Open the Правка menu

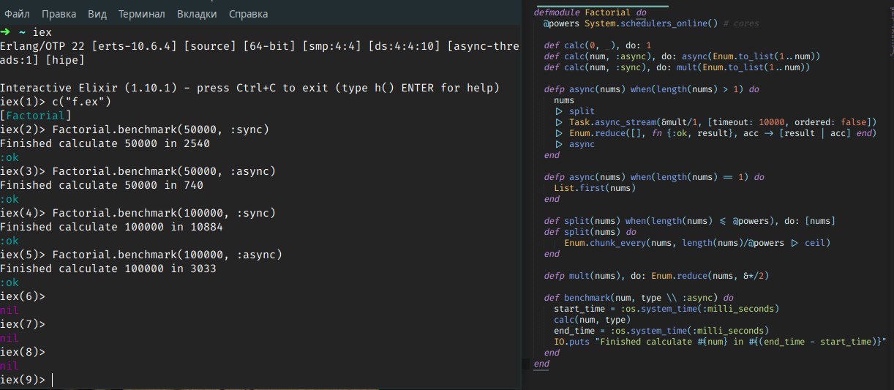pos(59,14)
